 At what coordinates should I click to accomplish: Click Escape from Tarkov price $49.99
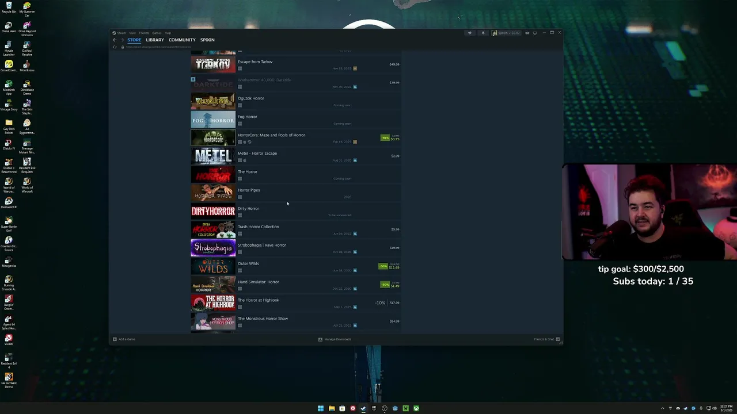pos(394,64)
